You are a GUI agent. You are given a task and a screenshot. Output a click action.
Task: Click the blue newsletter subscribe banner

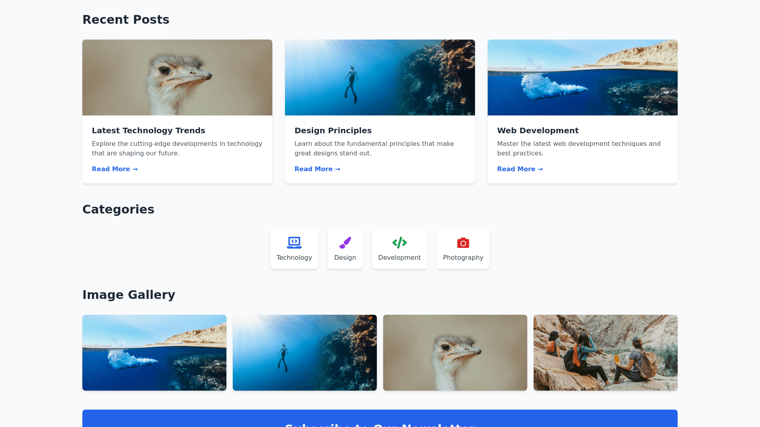380,419
